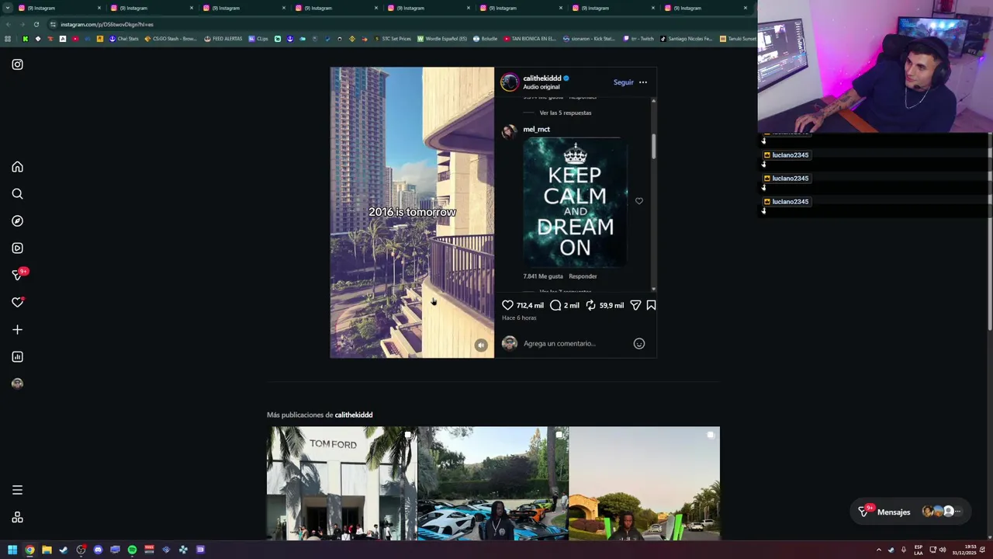Open Discord from the taskbar
The image size is (993, 559).
(98, 550)
